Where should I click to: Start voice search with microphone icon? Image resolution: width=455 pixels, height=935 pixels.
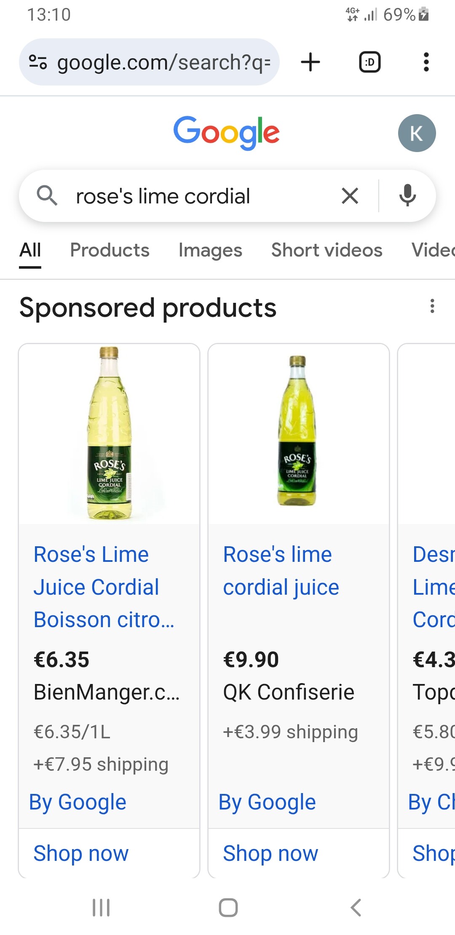pyautogui.click(x=407, y=196)
